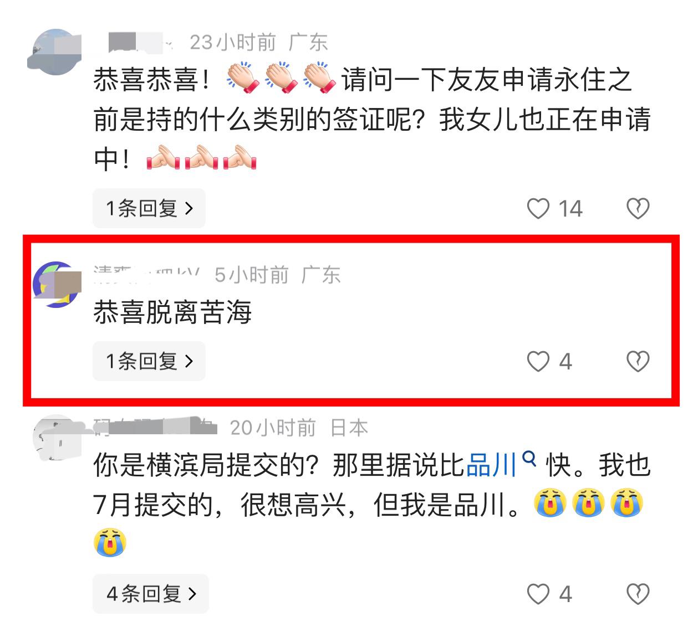Screen dimensions: 688x632
Task: Tap the search magnifier next to 品川
Action: point(529,459)
